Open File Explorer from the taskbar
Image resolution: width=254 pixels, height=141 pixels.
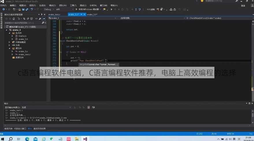tap(77, 139)
